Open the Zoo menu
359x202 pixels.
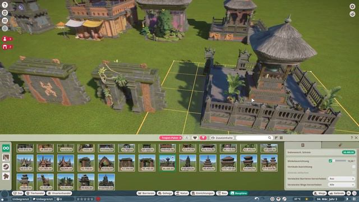(17, 193)
